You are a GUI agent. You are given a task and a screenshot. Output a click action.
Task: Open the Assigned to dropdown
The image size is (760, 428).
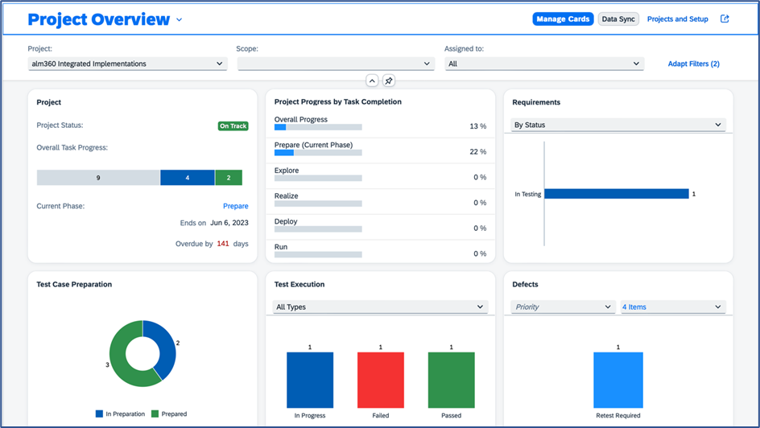(x=543, y=64)
